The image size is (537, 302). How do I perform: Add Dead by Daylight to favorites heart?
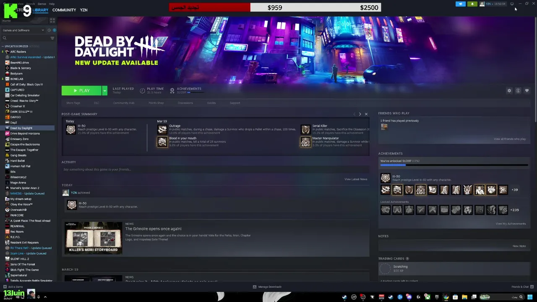click(527, 91)
